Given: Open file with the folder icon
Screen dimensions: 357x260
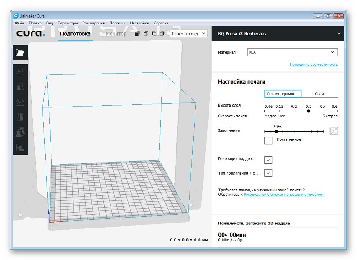Looking at the screenshot, I should click(20, 53).
